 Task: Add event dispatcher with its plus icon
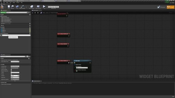[x=30, y=33]
